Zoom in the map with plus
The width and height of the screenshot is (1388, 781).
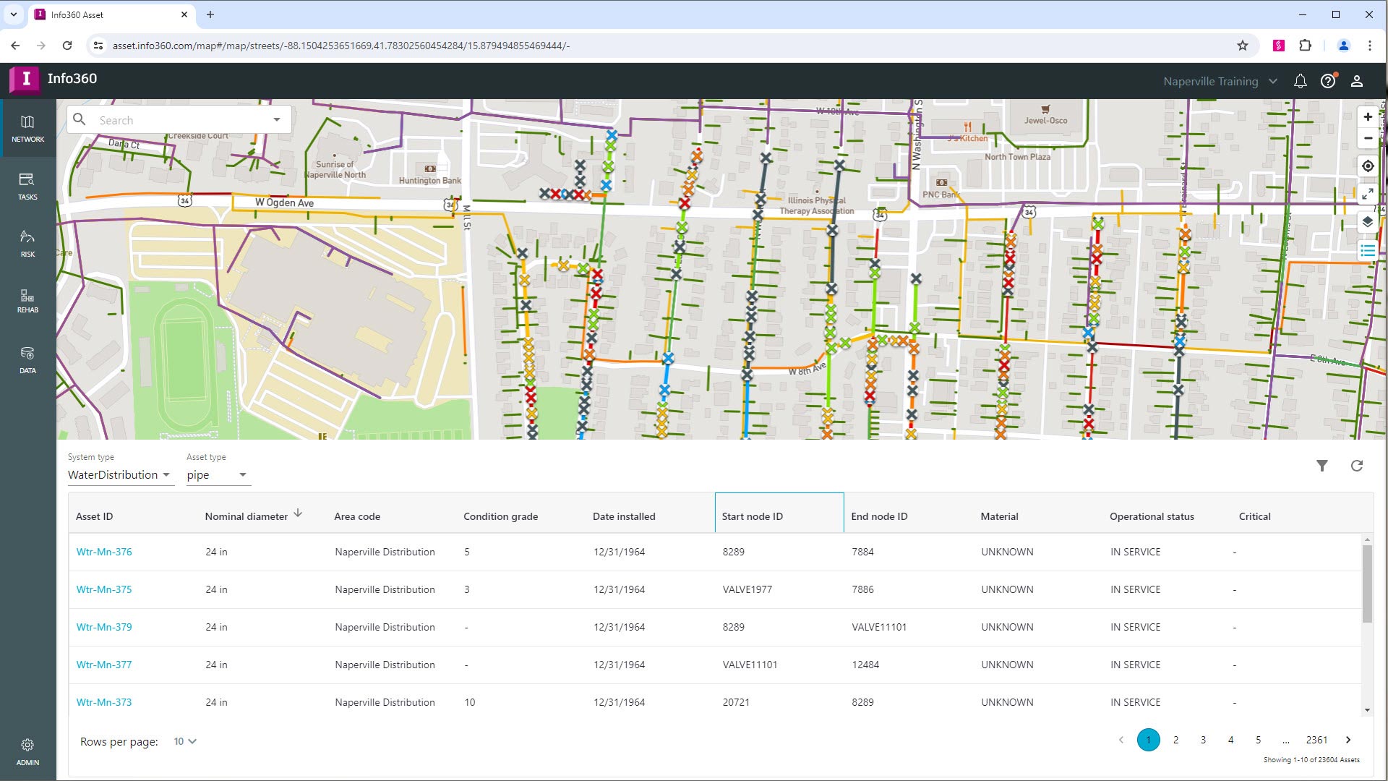point(1367,117)
